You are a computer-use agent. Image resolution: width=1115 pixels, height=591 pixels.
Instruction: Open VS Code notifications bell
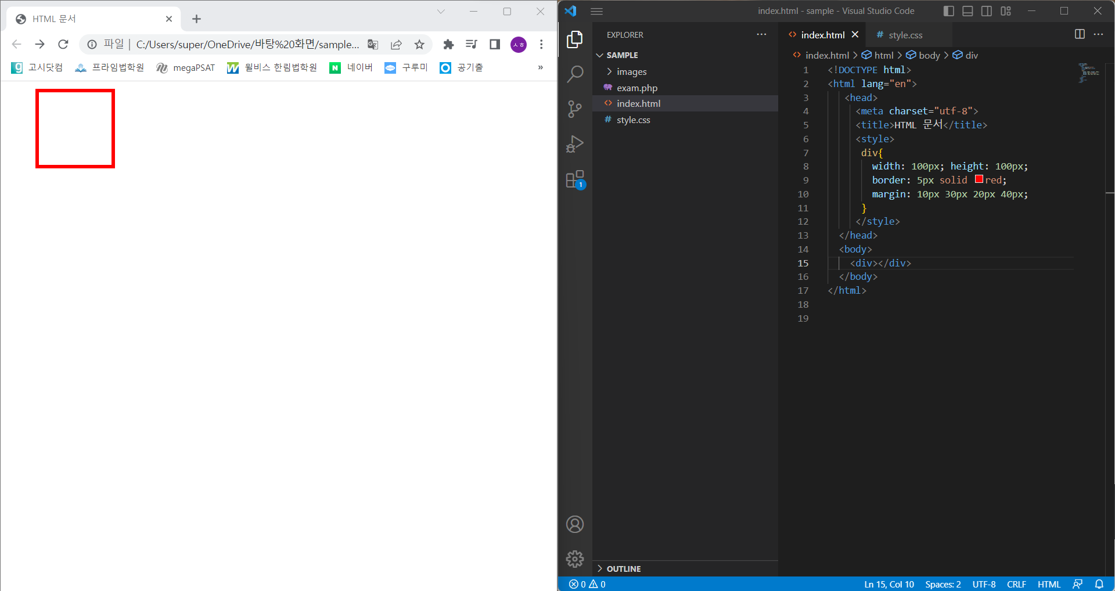1100,584
